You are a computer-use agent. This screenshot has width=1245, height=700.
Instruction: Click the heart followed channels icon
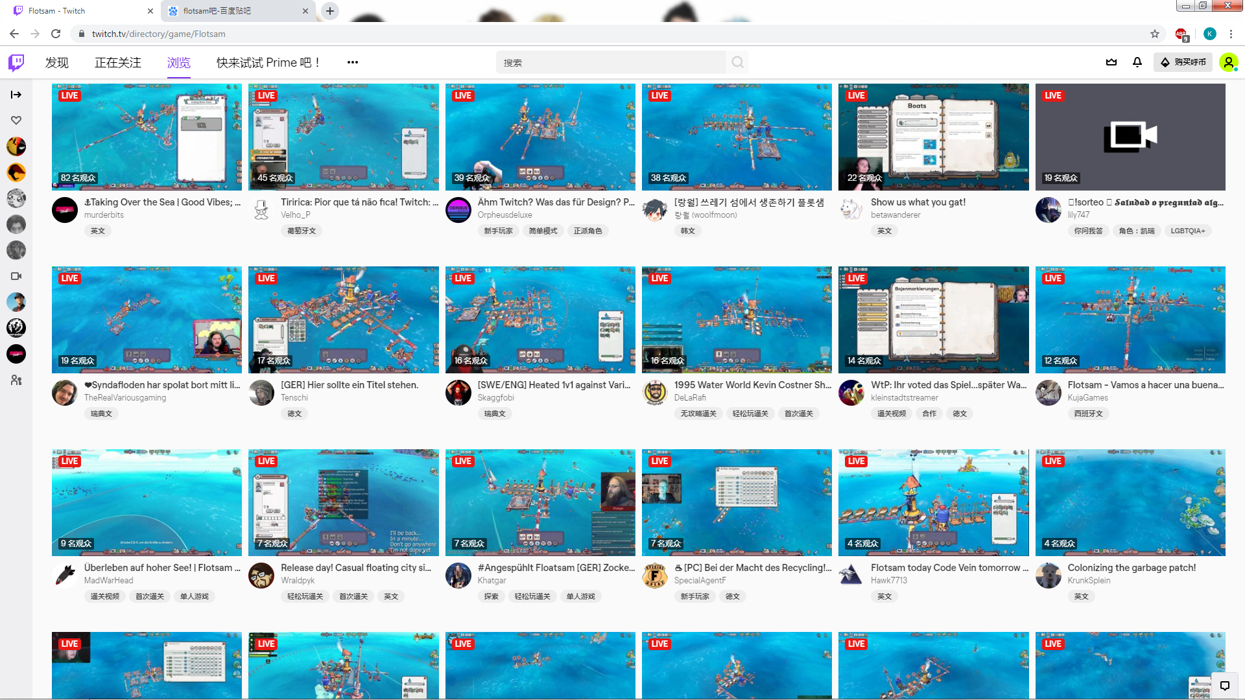(16, 120)
